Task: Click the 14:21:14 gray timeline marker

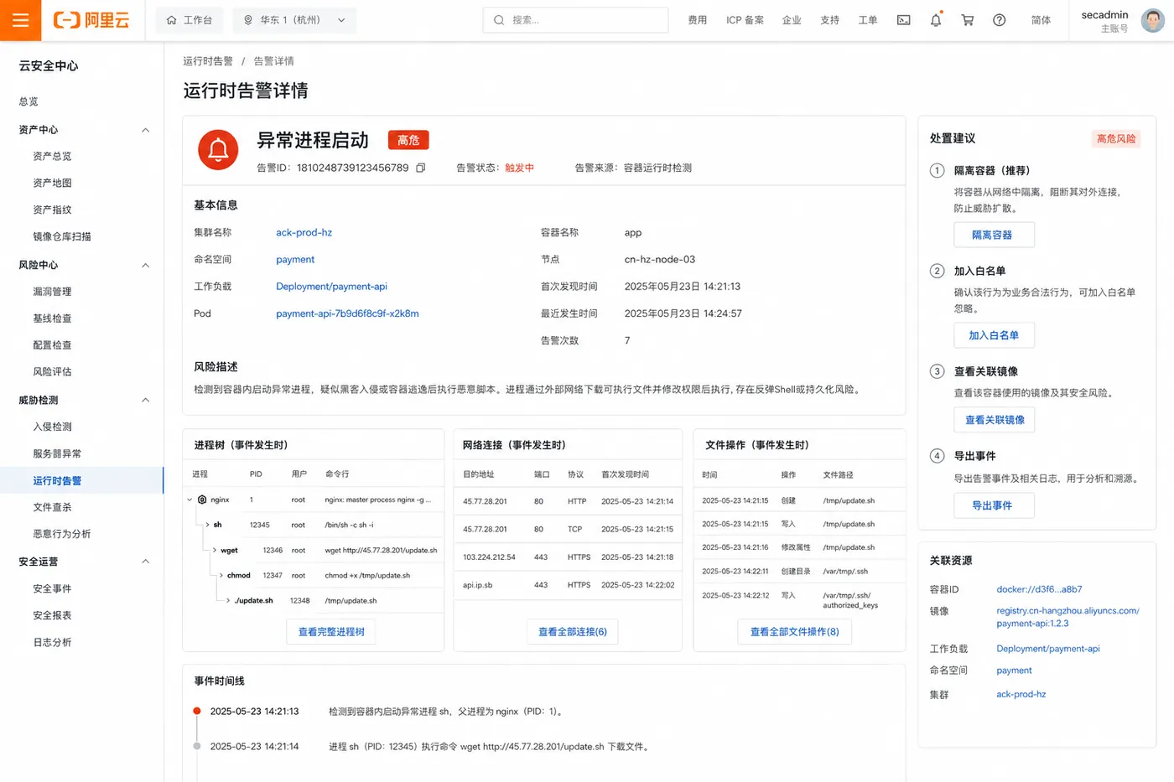Action: (197, 746)
